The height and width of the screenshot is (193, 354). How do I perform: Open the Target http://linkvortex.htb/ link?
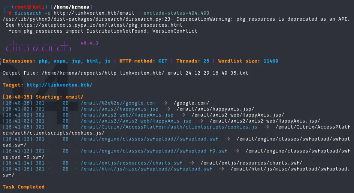(x=60, y=85)
